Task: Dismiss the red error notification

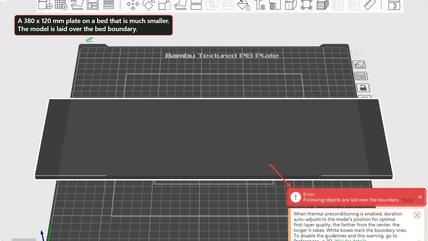Action: coord(420,197)
